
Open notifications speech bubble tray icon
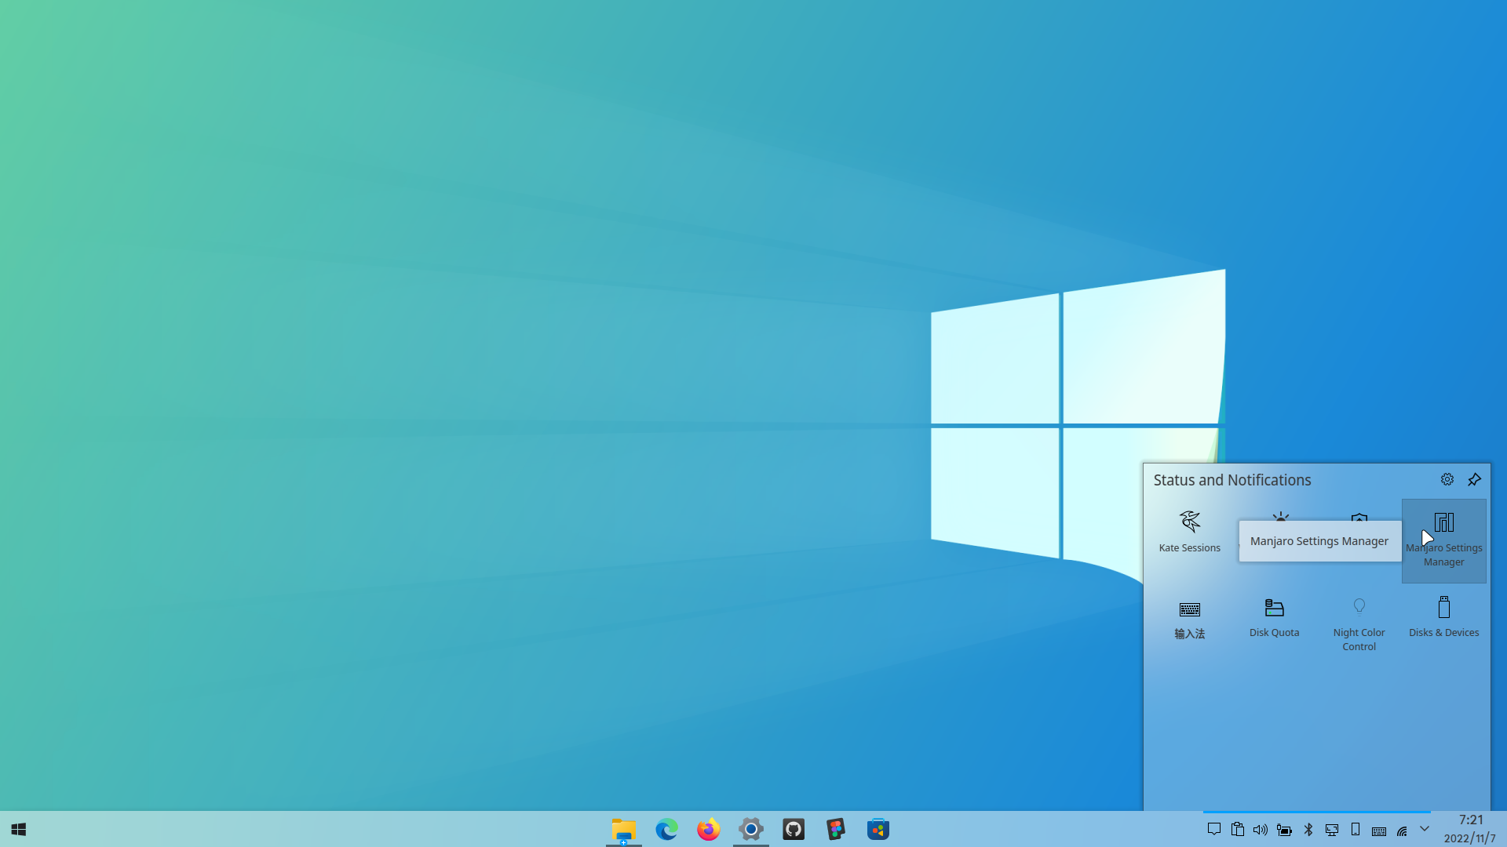(1213, 829)
